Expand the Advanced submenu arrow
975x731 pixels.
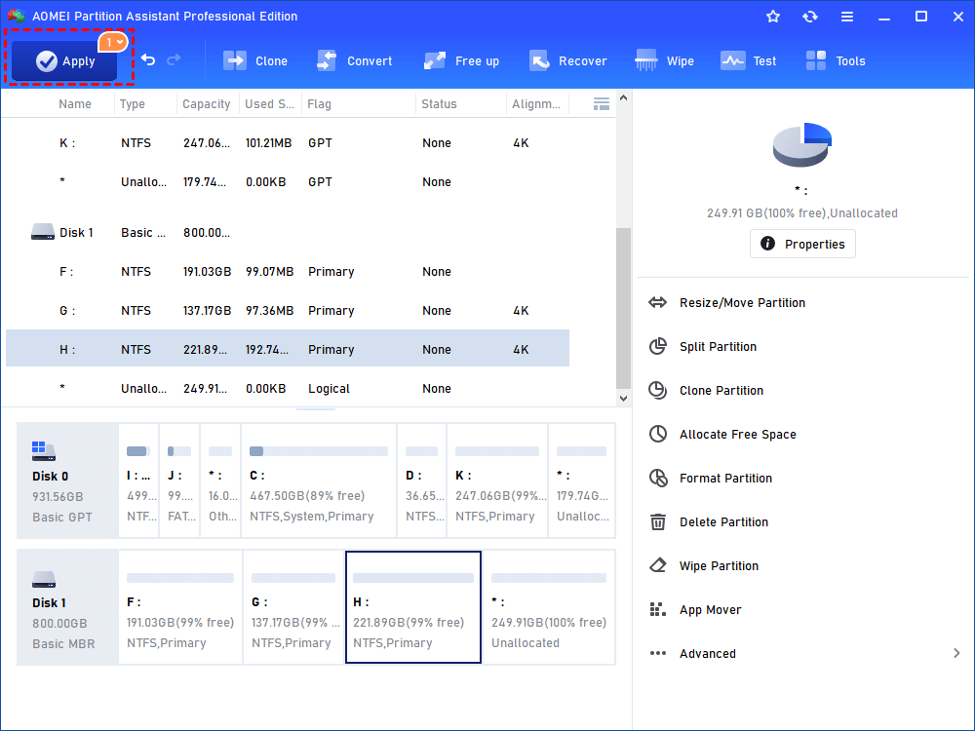coord(956,653)
